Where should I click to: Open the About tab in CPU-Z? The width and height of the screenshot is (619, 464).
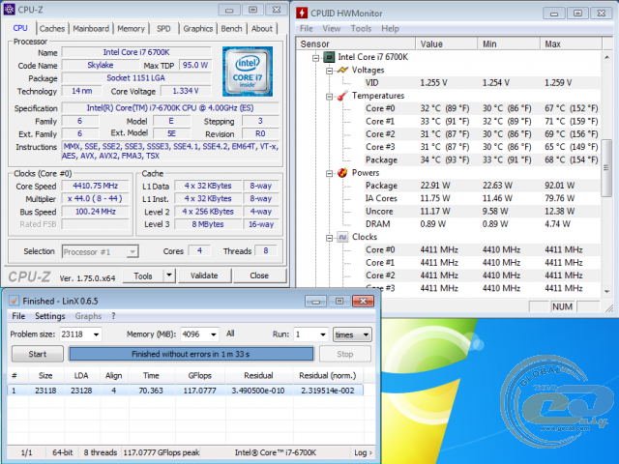pyautogui.click(x=262, y=28)
